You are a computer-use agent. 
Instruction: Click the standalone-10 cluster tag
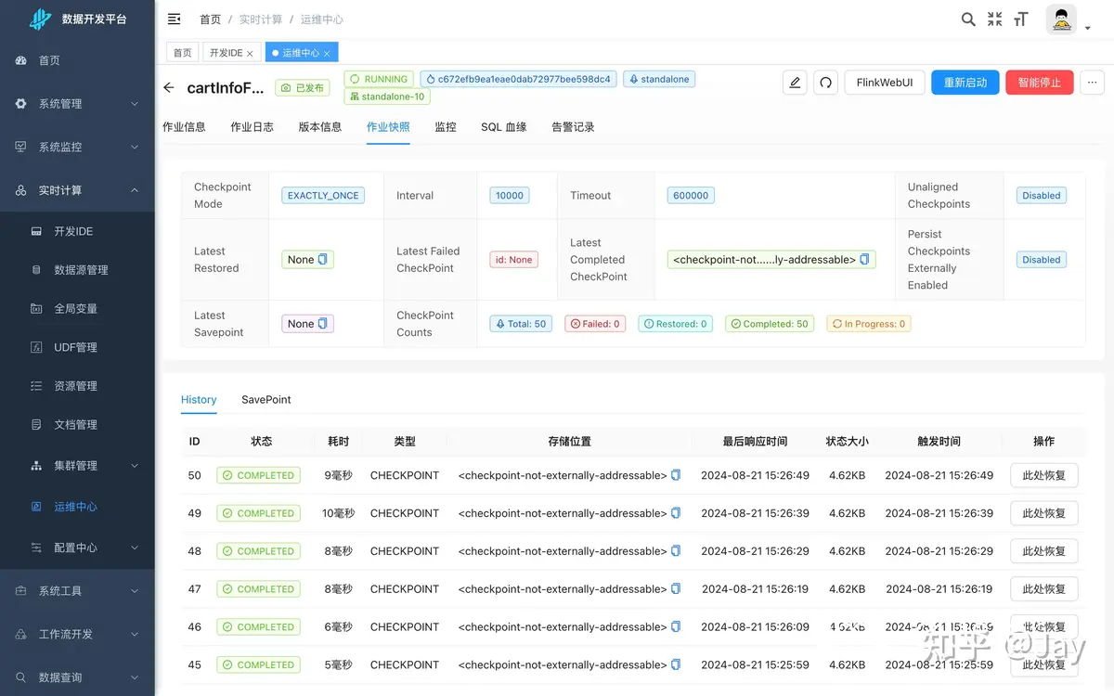point(387,97)
